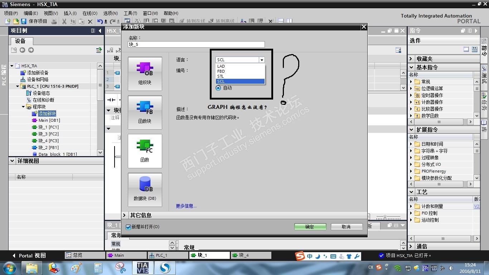Choose SCL from the language list
Screen dimensions: 489x275
(x=240, y=81)
